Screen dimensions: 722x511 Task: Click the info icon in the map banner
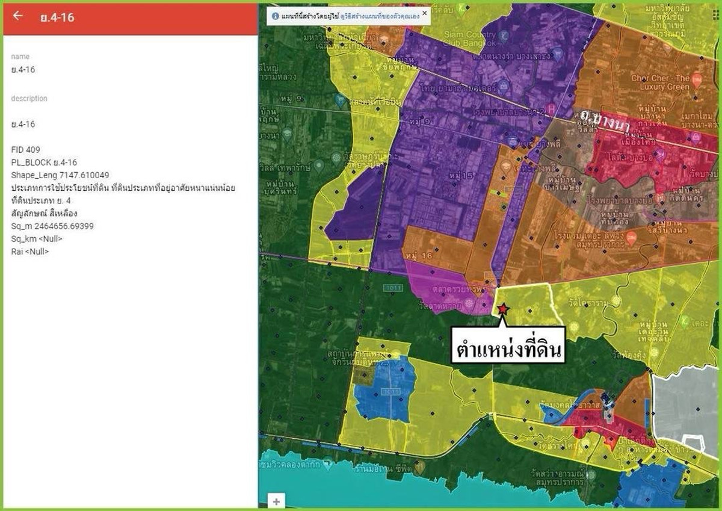[275, 16]
